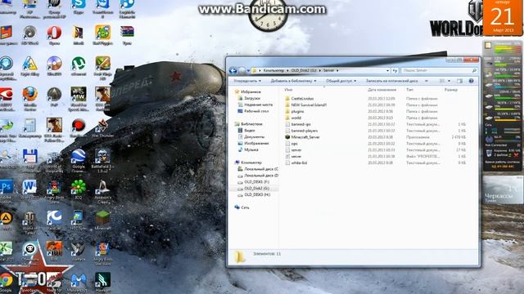This screenshot has width=524, height=294.
Task: Launch Mozilla Firefox from the desktop
Action: pyautogui.click(x=29, y=98)
